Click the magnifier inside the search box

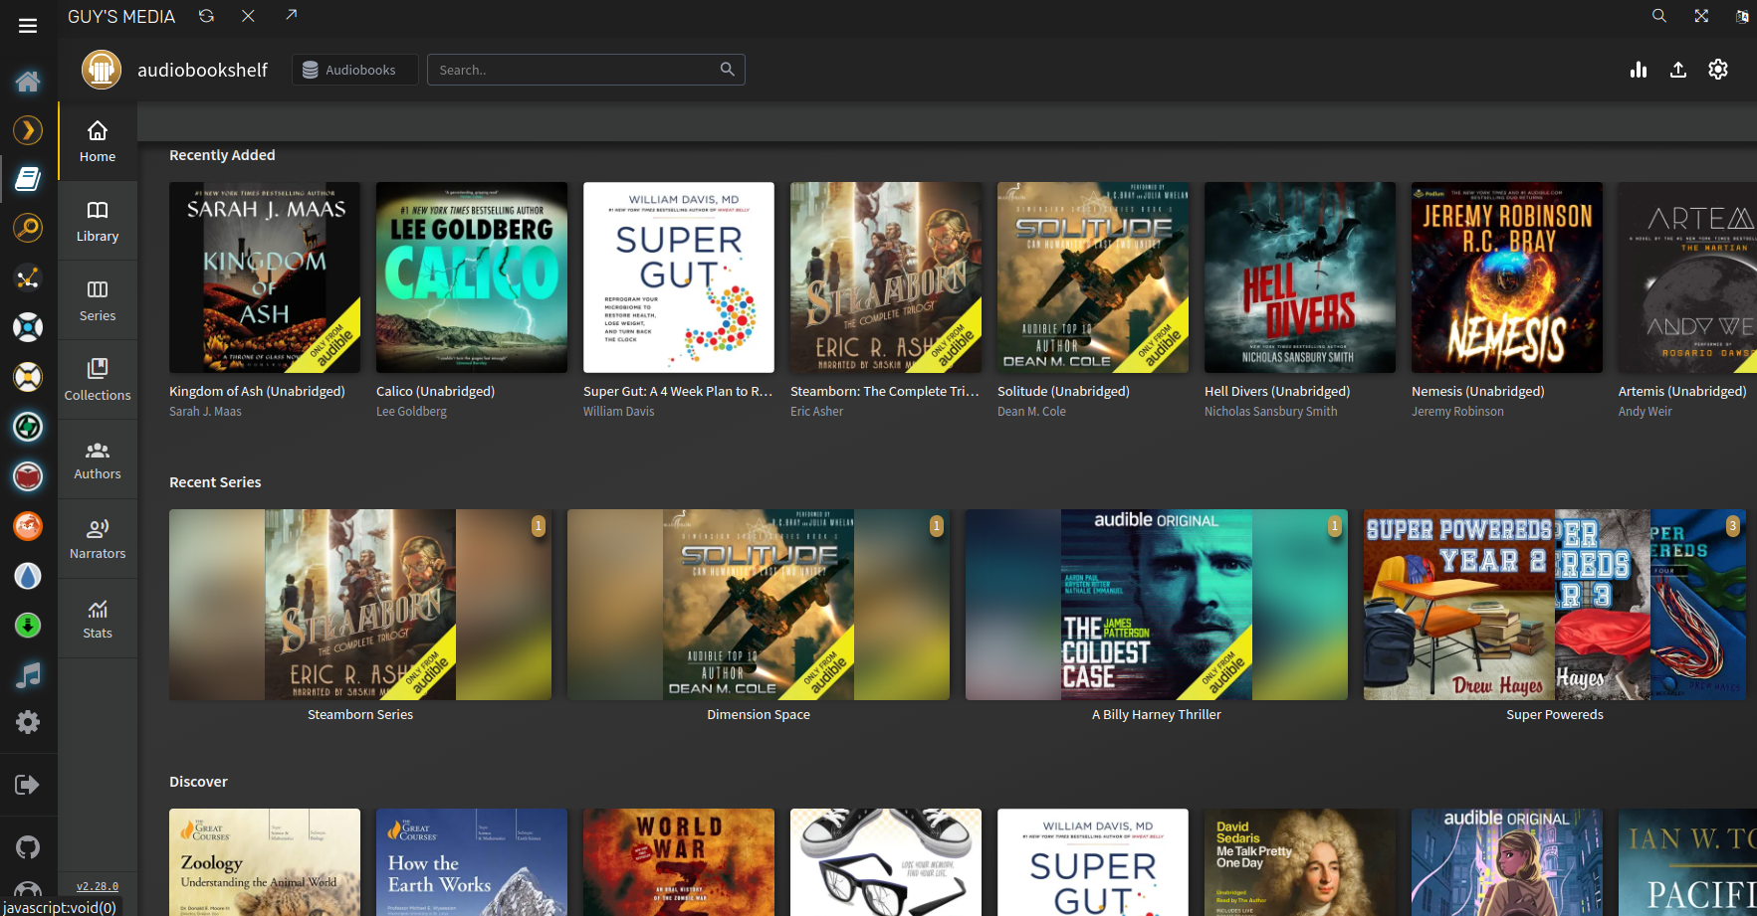click(728, 69)
